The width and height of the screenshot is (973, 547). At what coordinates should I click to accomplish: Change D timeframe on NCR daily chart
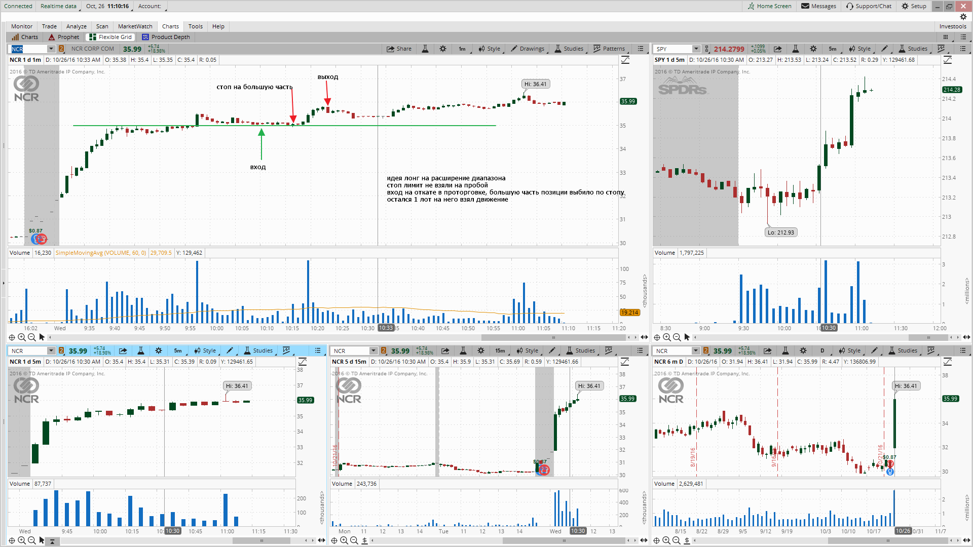click(x=822, y=350)
